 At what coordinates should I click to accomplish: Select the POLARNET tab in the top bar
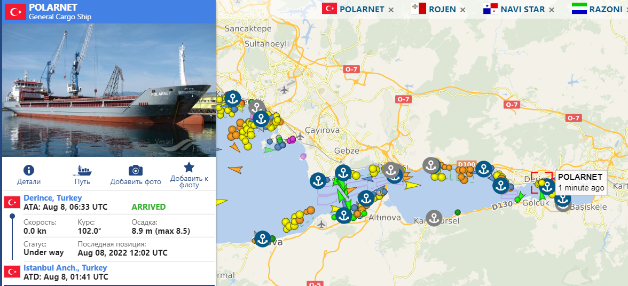tap(362, 9)
